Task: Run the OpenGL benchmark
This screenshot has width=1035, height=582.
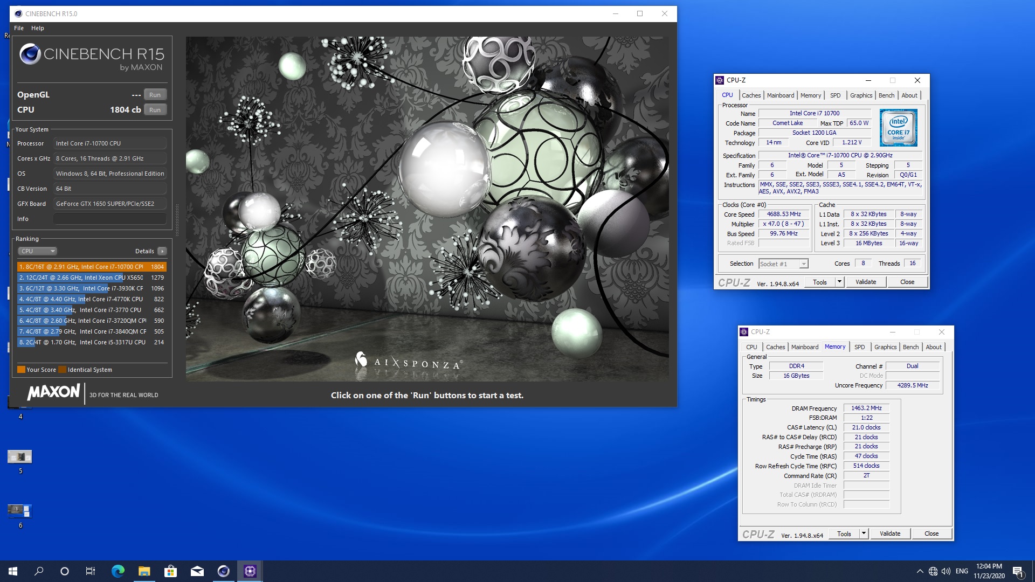Action: tap(155, 95)
